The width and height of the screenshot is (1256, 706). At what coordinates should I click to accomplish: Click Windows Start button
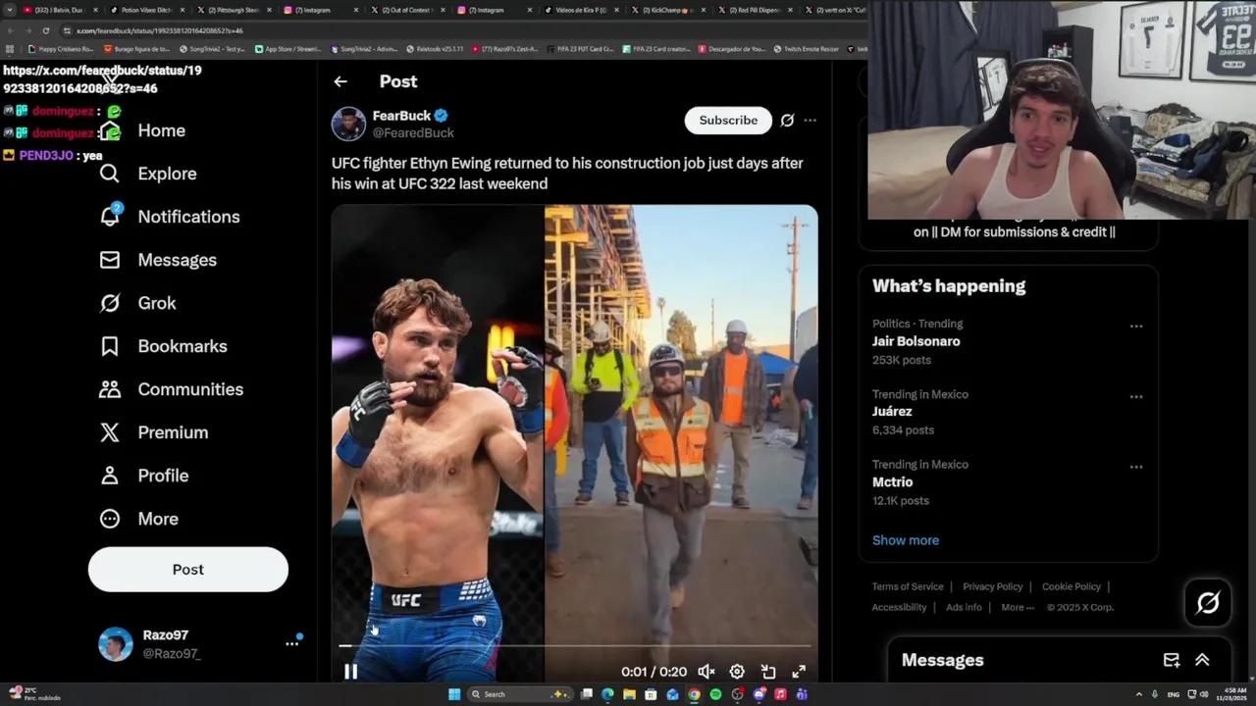coord(454,694)
